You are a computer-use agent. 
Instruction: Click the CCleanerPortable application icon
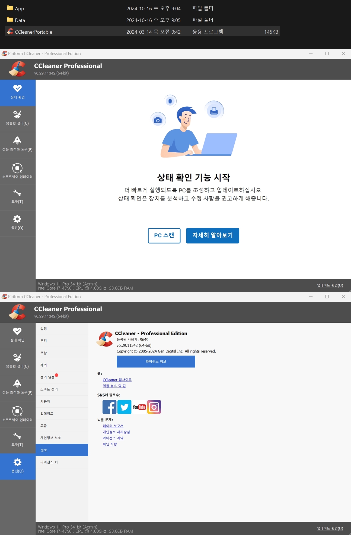point(10,32)
